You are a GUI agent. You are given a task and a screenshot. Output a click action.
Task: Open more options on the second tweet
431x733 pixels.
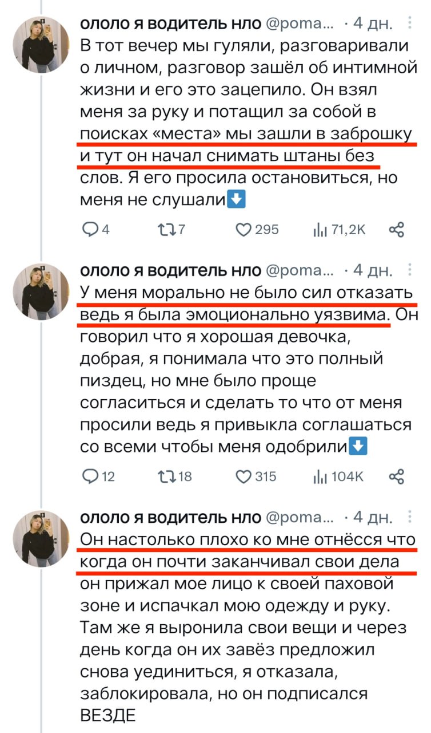(x=409, y=270)
